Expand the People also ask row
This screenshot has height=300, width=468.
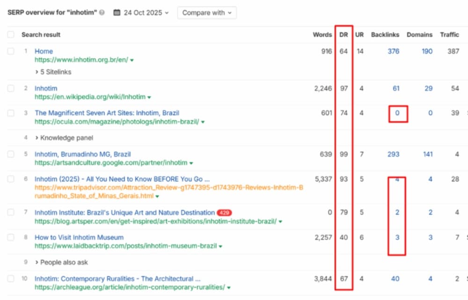(61, 262)
